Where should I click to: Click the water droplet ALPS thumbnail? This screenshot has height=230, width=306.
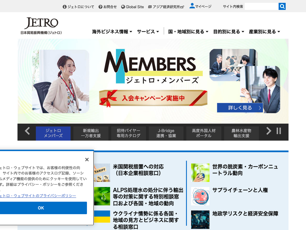[x=102, y=196]
